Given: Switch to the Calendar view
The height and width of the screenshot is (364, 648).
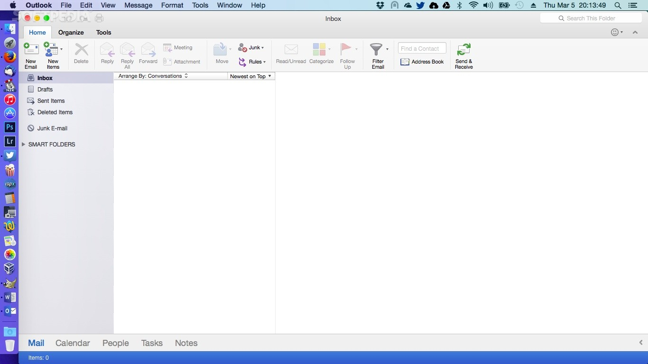Looking at the screenshot, I should point(73,343).
